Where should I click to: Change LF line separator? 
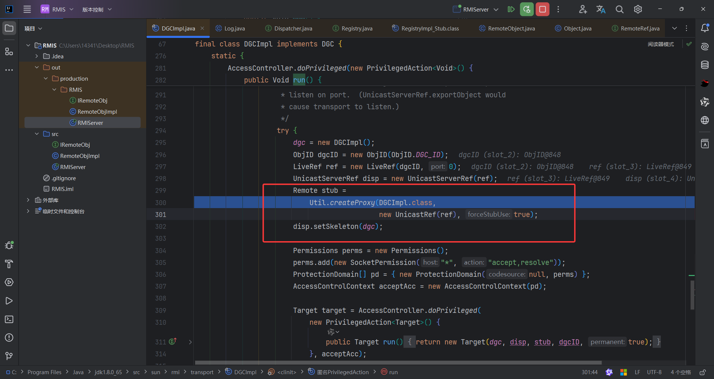(637, 372)
